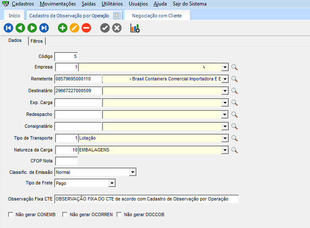Enable Não gerar CONEMB checkbox
The width and height of the screenshot is (310, 228).
point(11,214)
